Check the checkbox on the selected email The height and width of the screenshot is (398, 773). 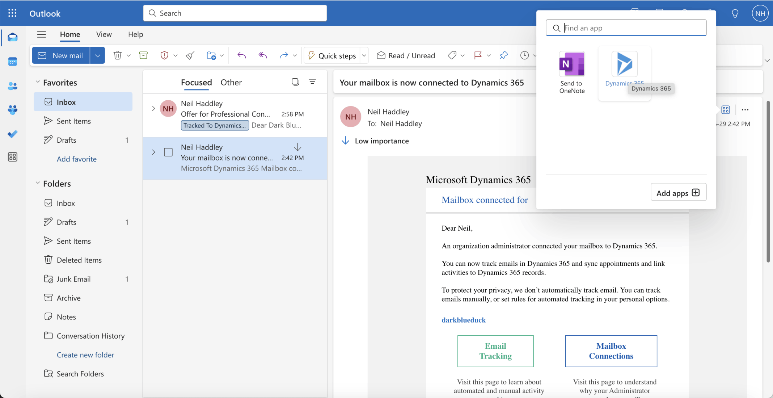pos(168,152)
